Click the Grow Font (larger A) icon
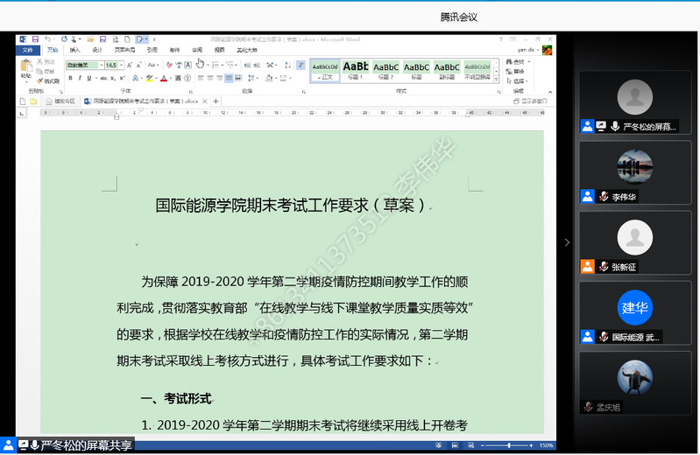Image resolution: width=700 pixels, height=455 pixels. click(x=130, y=65)
